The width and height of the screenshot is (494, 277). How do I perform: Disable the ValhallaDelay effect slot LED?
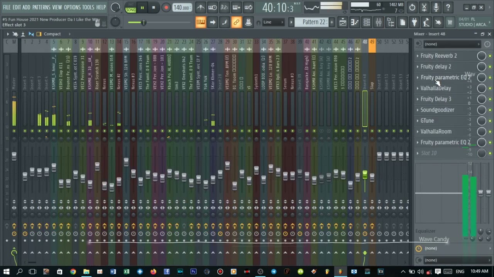point(490,88)
